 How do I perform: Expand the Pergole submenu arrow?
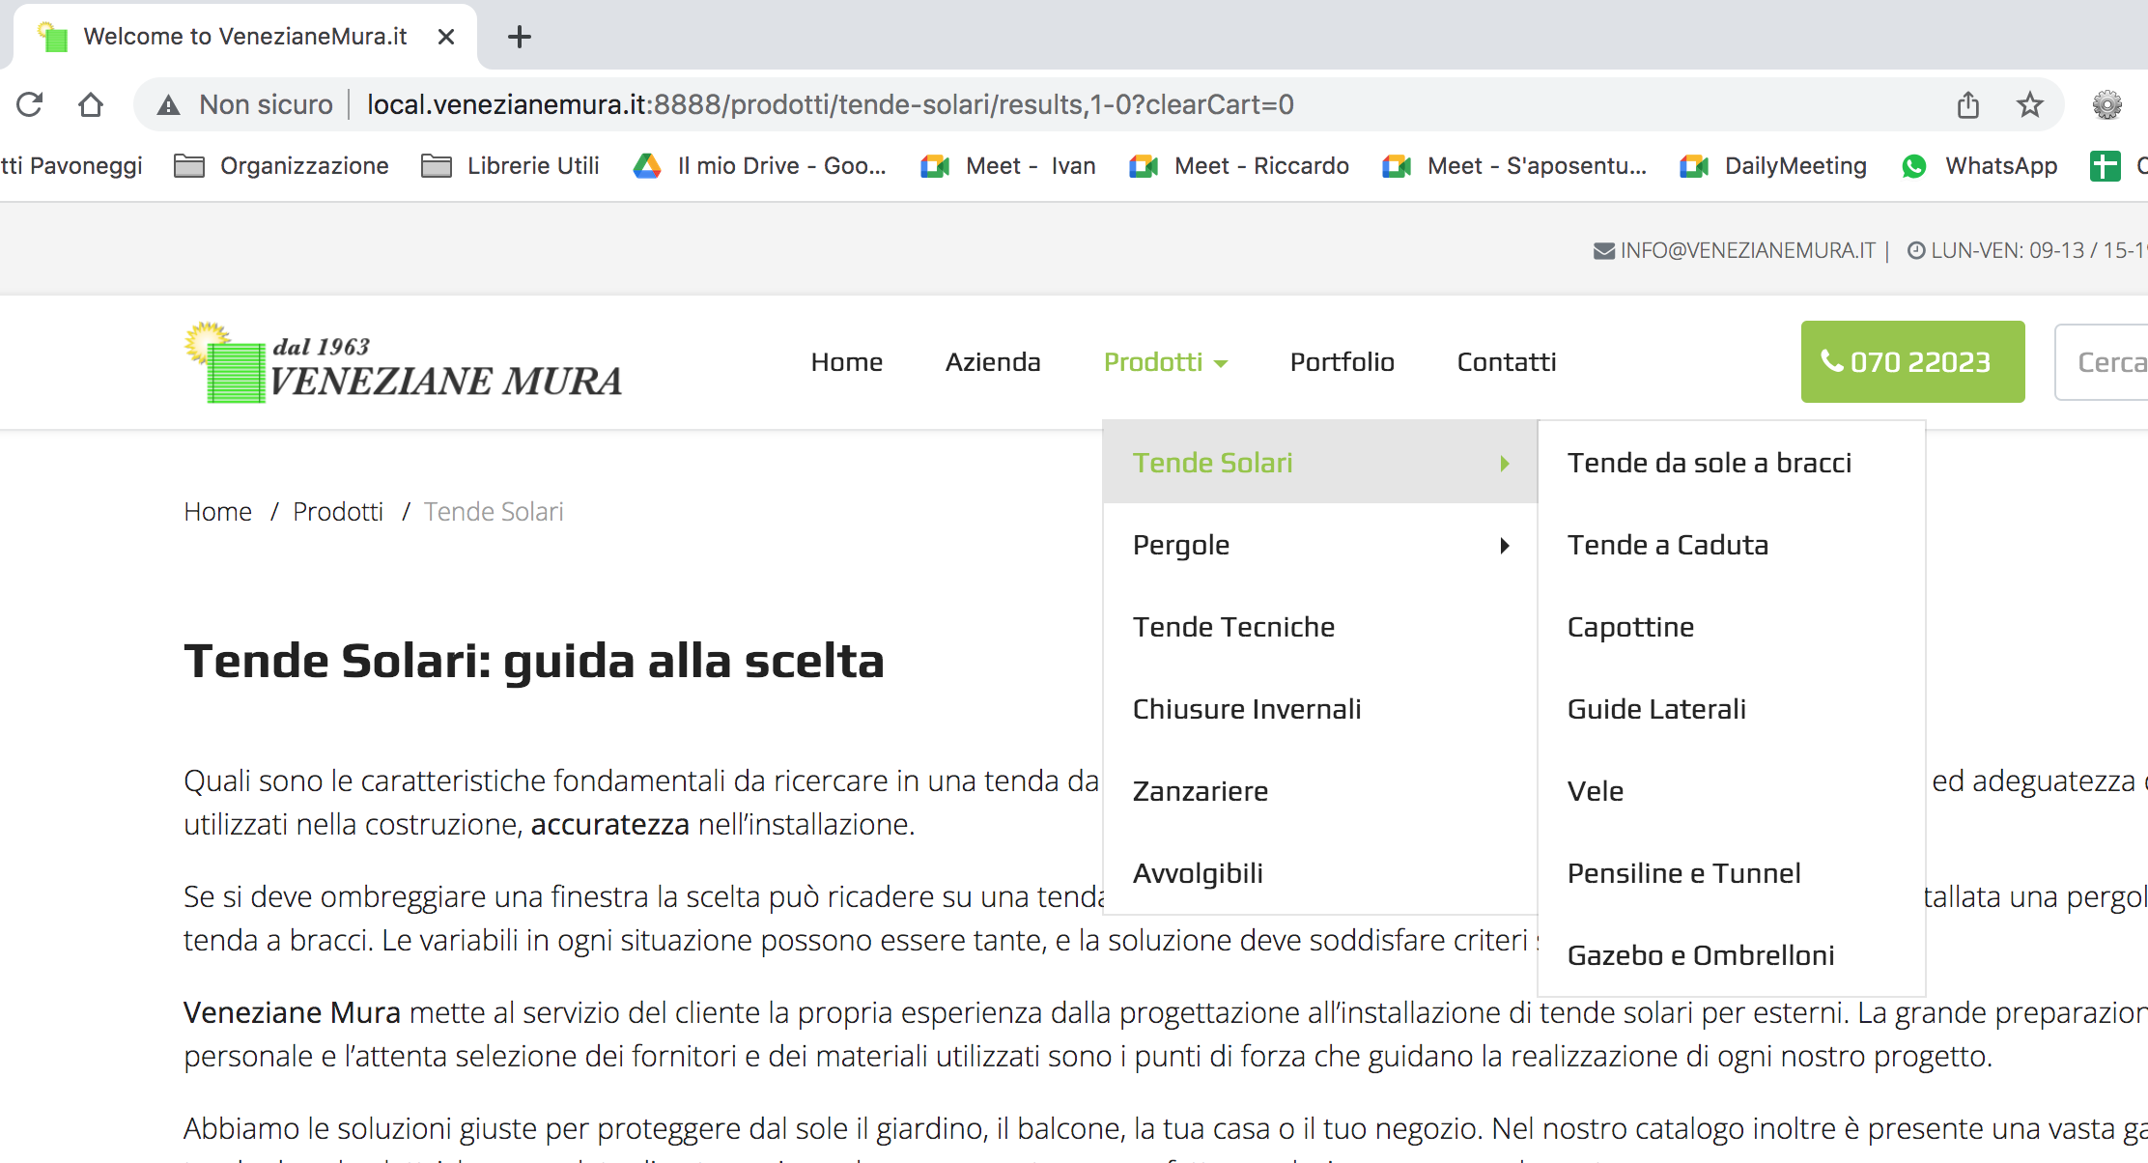click(1504, 546)
